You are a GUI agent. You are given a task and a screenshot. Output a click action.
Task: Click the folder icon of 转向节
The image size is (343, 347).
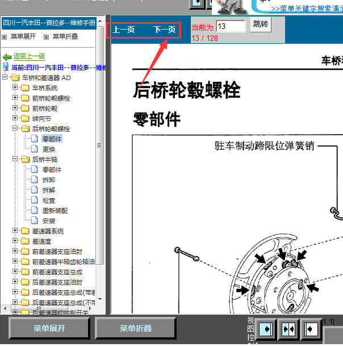tap(25, 118)
